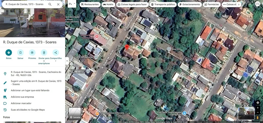Image resolution: width=263 pixels, height=123 pixels.
Task: Open Rotas directions button
Action: [9, 52]
